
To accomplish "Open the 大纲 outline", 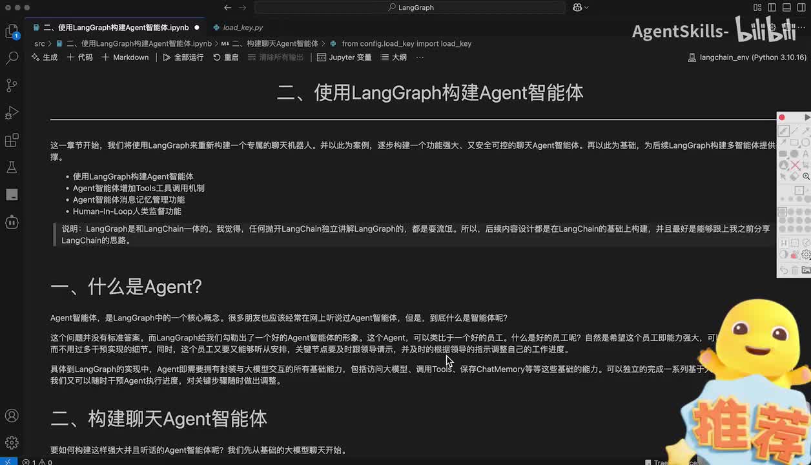I will [x=394, y=57].
